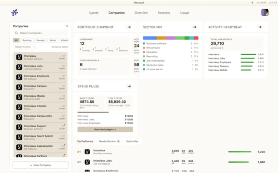Toggle the Paused filter chip

click(x=40, y=40)
